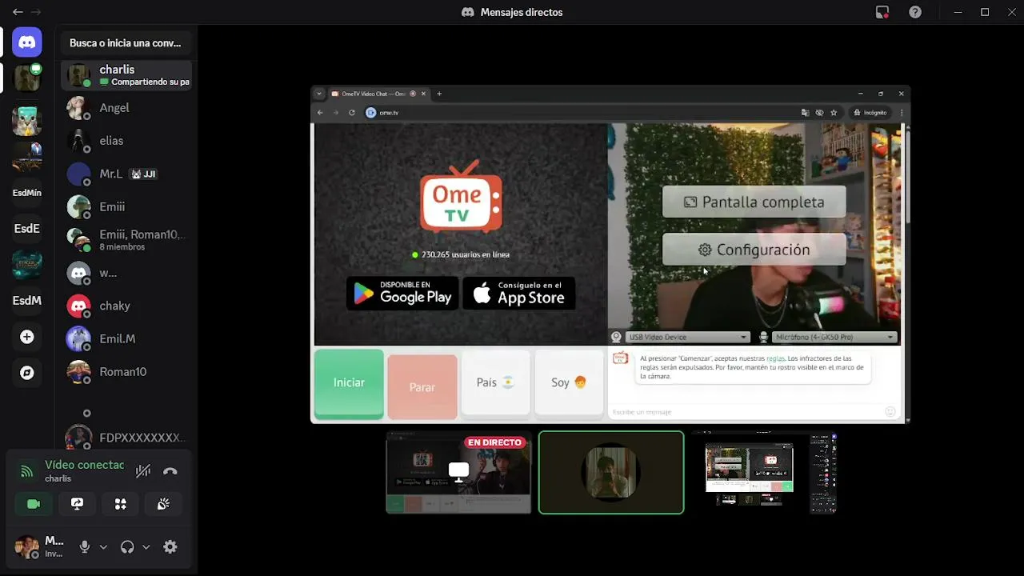Disconnect from the call
This screenshot has height=576, width=1024.
coord(170,471)
